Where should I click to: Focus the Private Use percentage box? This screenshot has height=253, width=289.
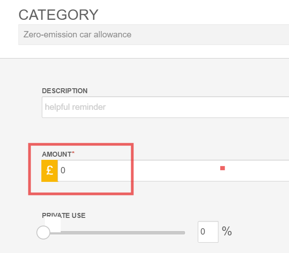(208, 231)
